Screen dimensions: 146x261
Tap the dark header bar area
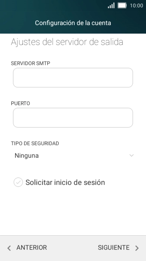73,17
